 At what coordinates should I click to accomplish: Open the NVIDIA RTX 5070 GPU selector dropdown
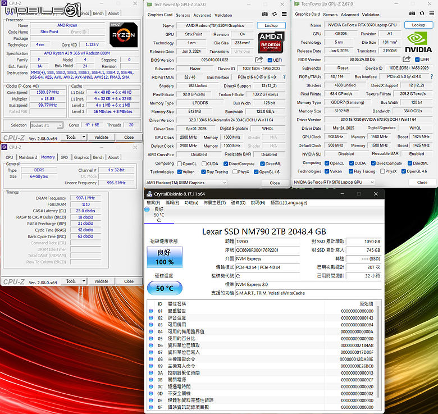(334, 182)
